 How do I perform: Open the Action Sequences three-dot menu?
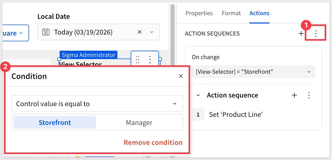(x=316, y=33)
